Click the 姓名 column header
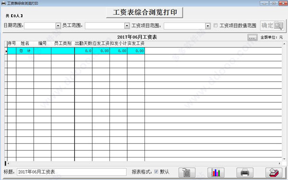This screenshot has height=180, width=288. click(25, 44)
